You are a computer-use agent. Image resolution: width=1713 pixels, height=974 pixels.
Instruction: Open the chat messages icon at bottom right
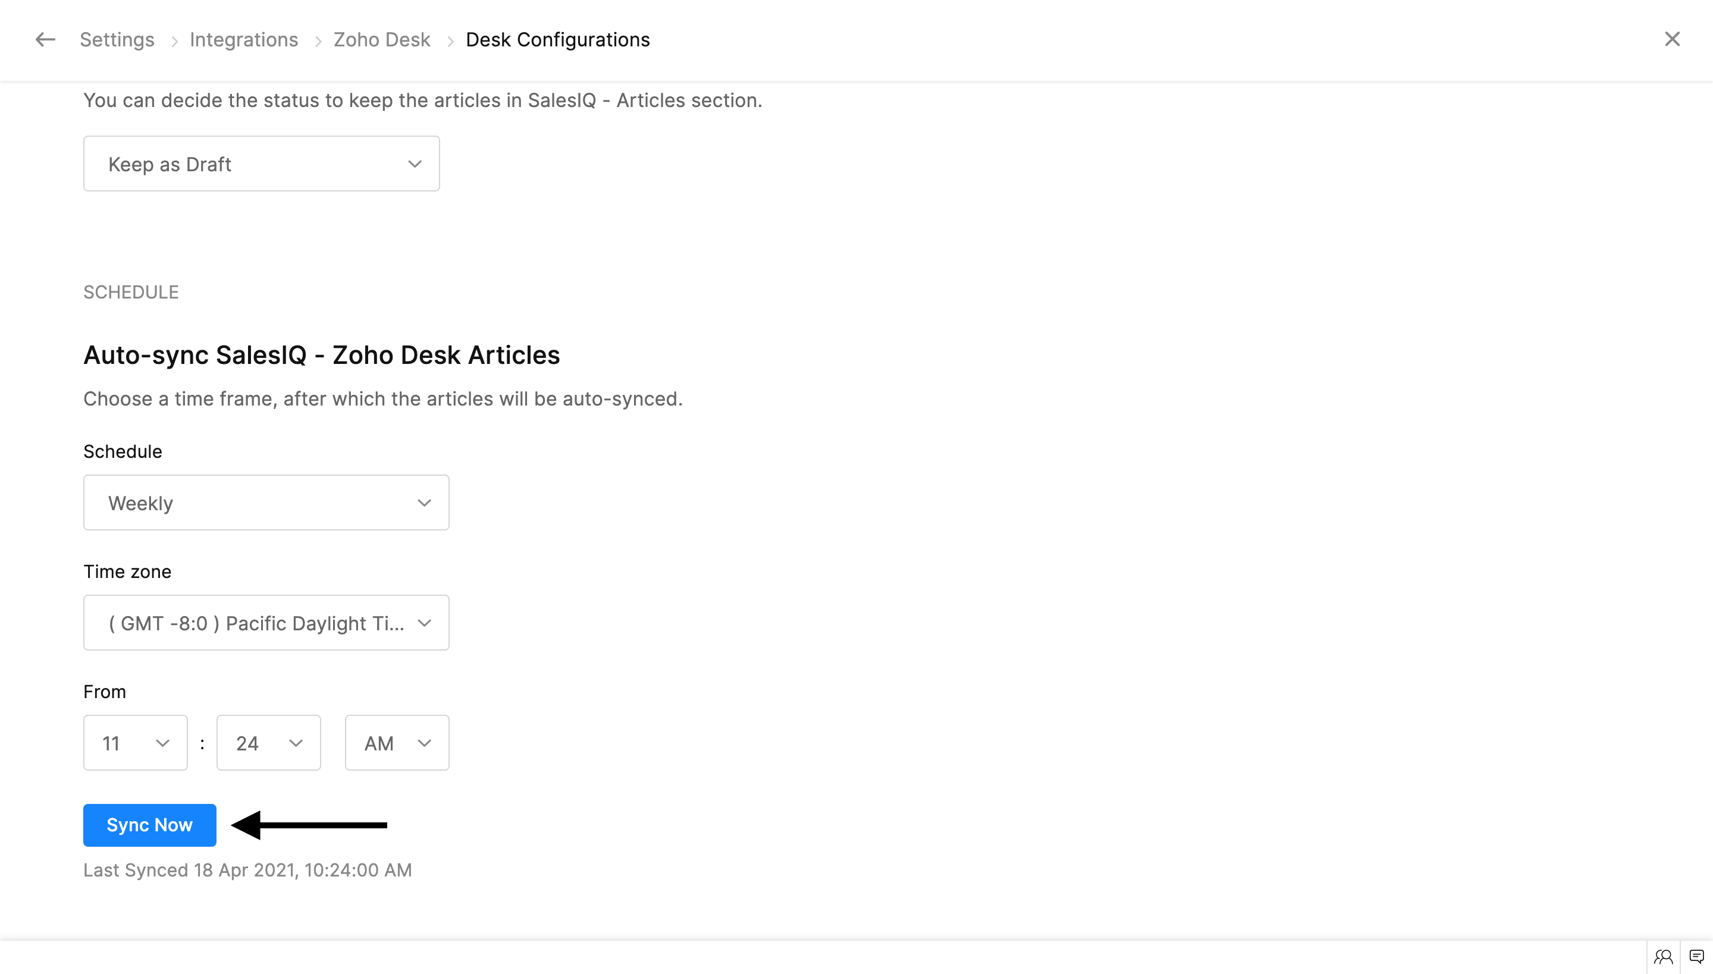click(1696, 957)
